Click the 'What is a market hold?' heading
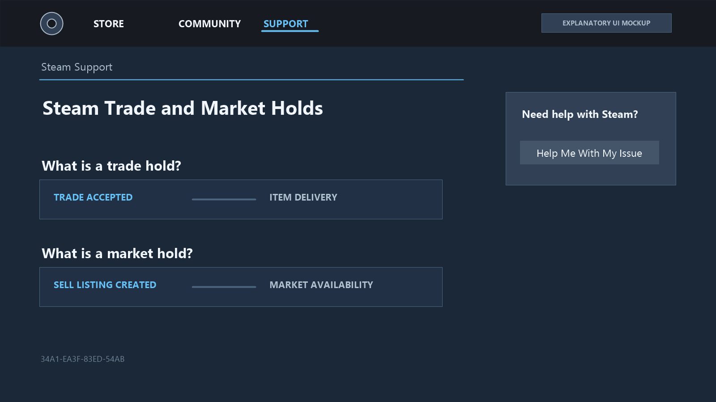This screenshot has height=402, width=716. [x=117, y=254]
